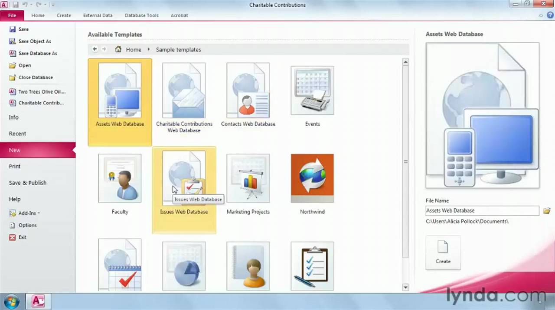Choose the Faculty template
This screenshot has width=555, height=310.
(120, 178)
